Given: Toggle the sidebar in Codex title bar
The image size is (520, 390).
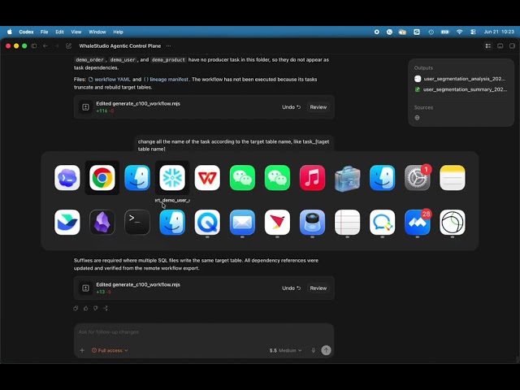Looking at the screenshot, I should click(x=34, y=45).
